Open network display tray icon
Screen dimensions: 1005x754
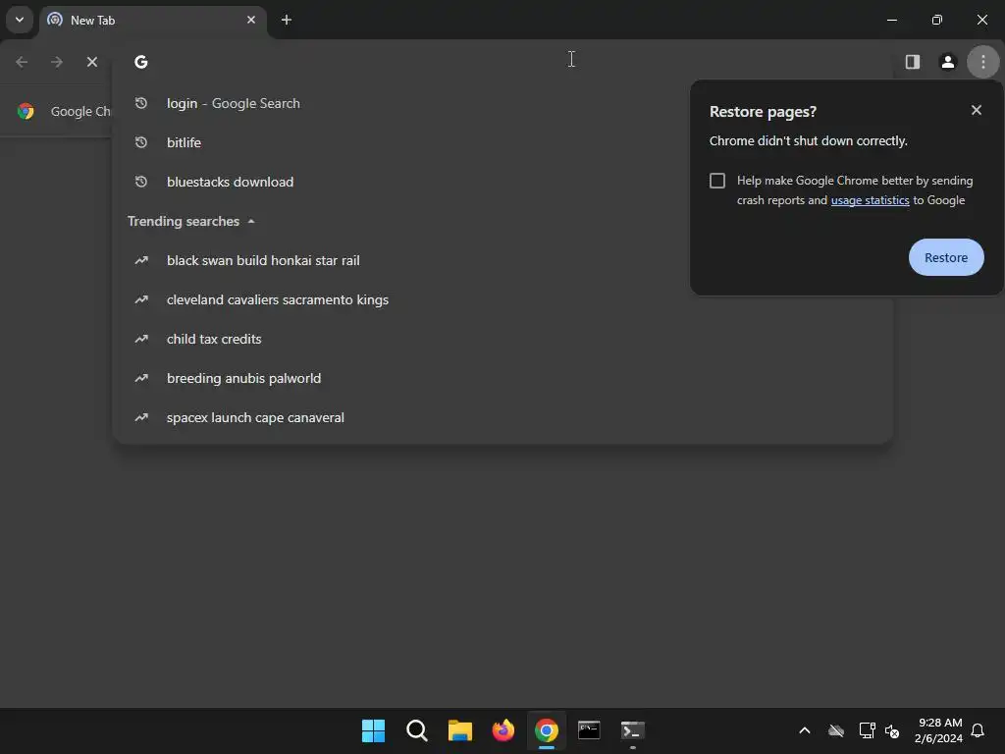[867, 730]
